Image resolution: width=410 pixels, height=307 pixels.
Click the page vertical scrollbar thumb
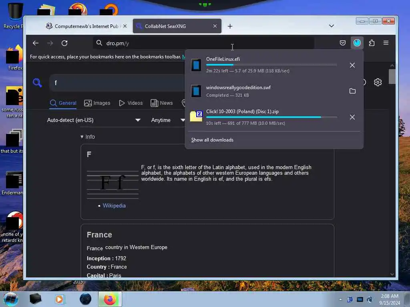pos(392,76)
